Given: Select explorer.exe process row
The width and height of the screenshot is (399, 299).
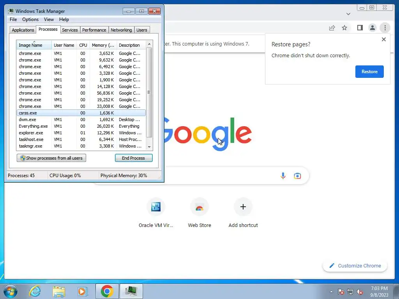Looking at the screenshot, I should point(81,133).
